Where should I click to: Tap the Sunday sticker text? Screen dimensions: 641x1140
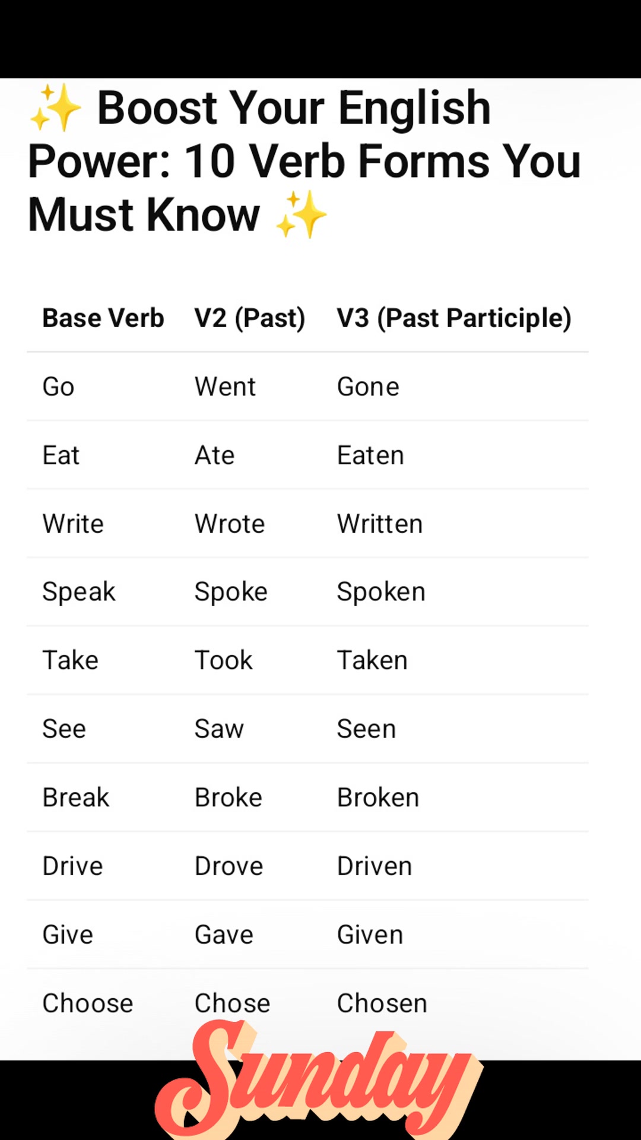(x=319, y=1079)
